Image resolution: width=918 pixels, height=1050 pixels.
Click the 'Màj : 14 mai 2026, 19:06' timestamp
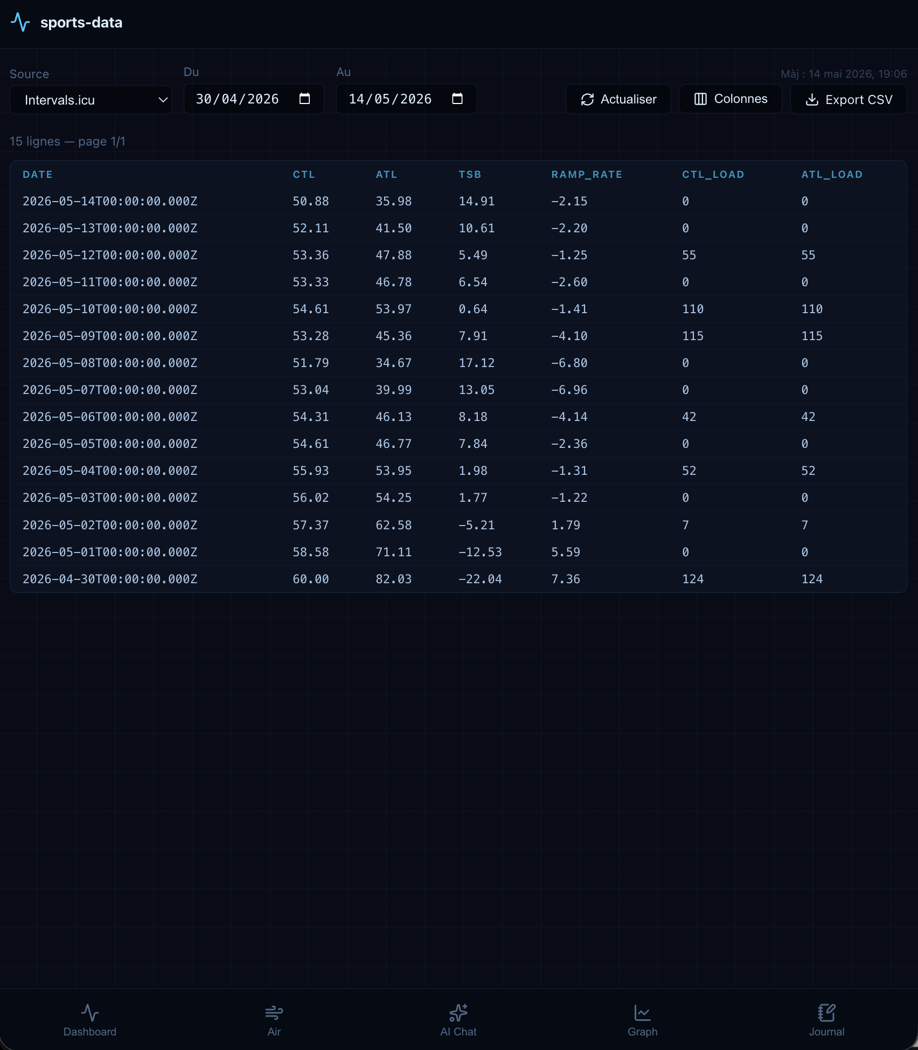844,74
